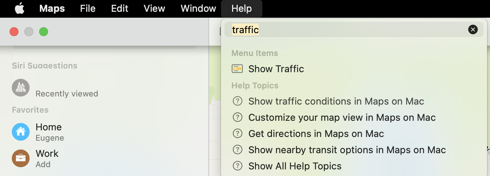Close the Help menu in menu bar

point(241,8)
